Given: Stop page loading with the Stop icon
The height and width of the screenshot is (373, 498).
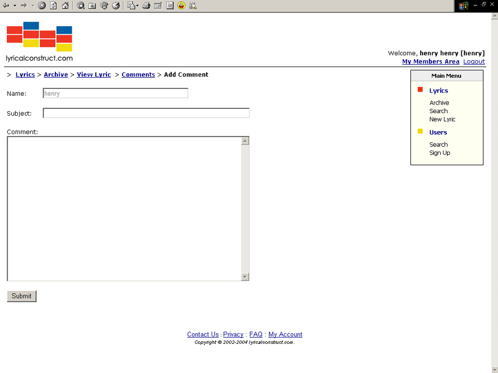Looking at the screenshot, I should point(42,6).
